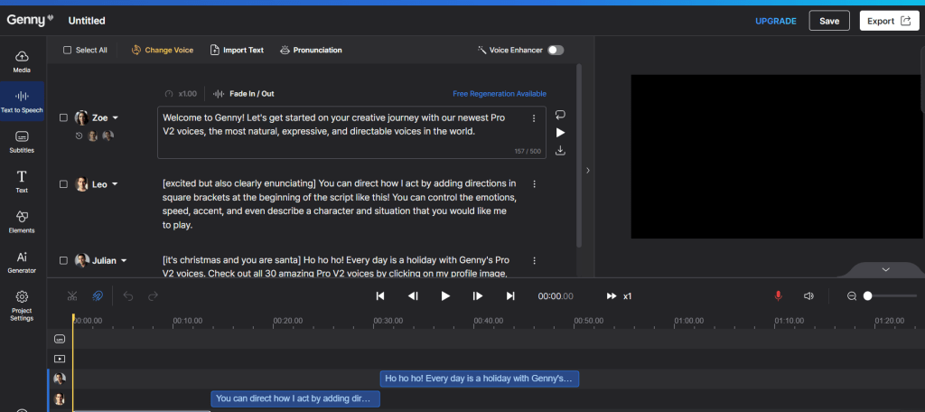Open the Julian voice dropdown
The image size is (925, 412).
coord(124,260)
